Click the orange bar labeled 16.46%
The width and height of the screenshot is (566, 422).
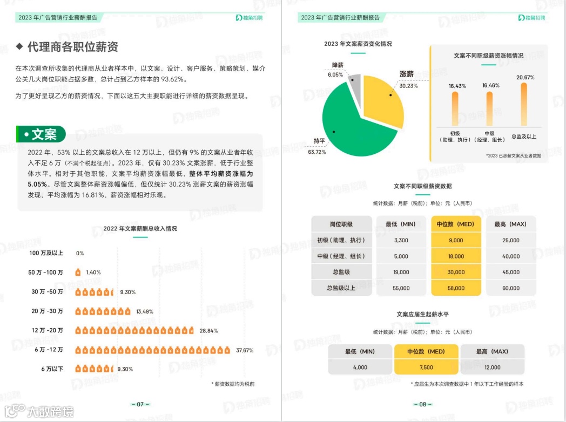click(x=489, y=108)
